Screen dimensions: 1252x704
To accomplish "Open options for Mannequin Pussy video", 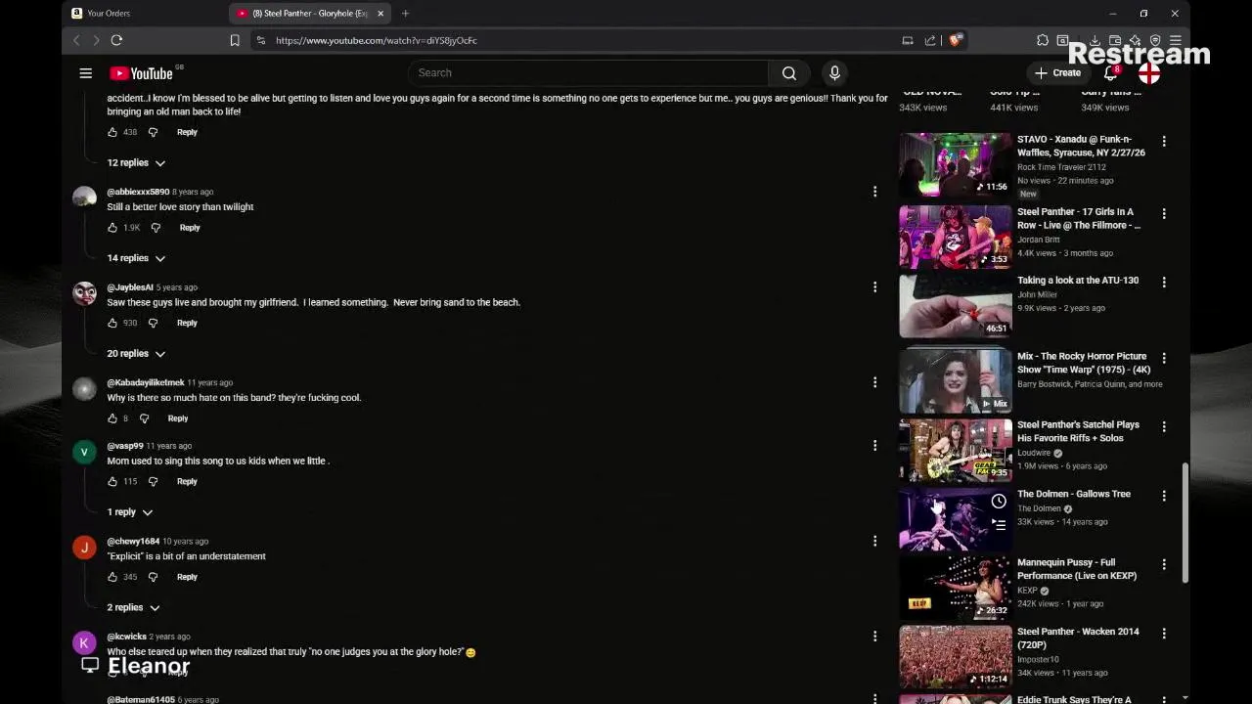I will (x=1164, y=564).
